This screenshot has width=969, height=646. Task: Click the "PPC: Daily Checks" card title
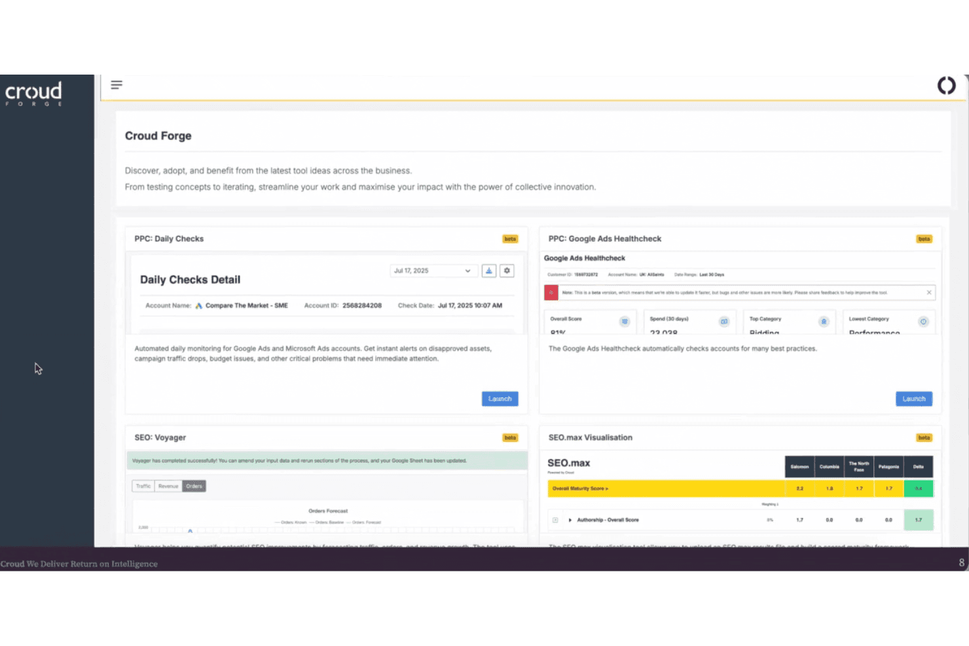(x=169, y=239)
